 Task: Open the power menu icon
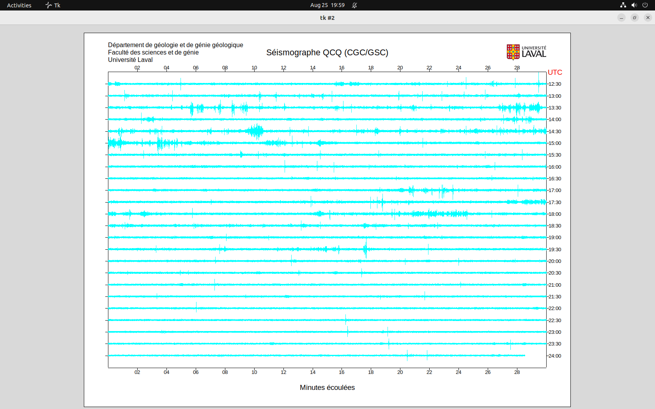[645, 5]
